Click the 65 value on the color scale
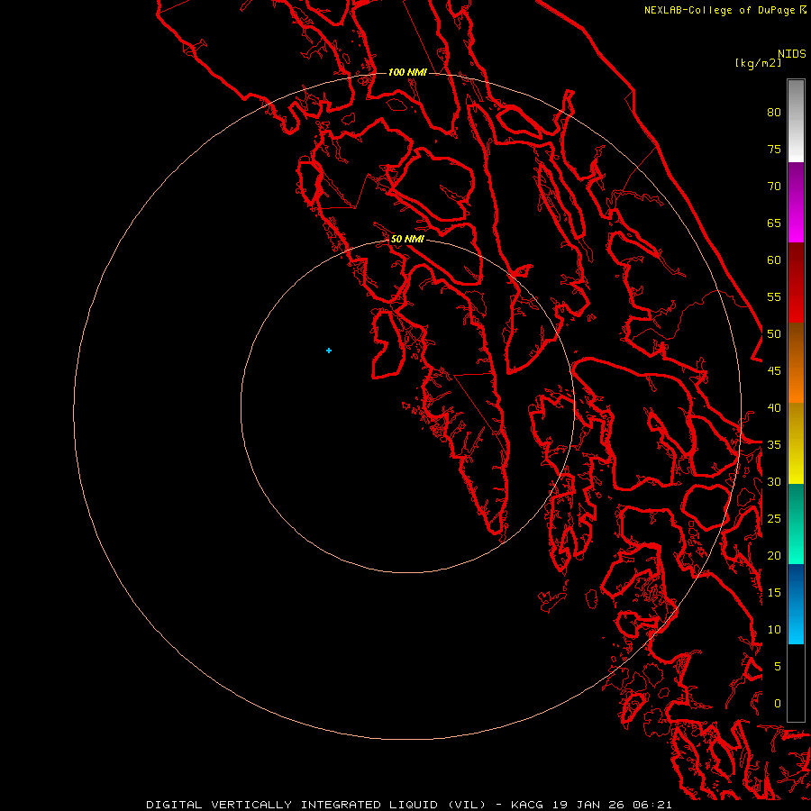Screen dimensions: 811x811 click(x=774, y=223)
